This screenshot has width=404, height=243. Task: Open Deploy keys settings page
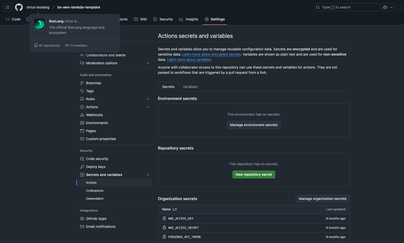(95, 167)
